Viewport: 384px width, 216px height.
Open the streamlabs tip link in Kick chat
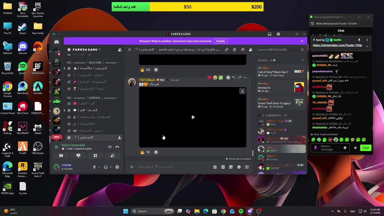click(337, 45)
